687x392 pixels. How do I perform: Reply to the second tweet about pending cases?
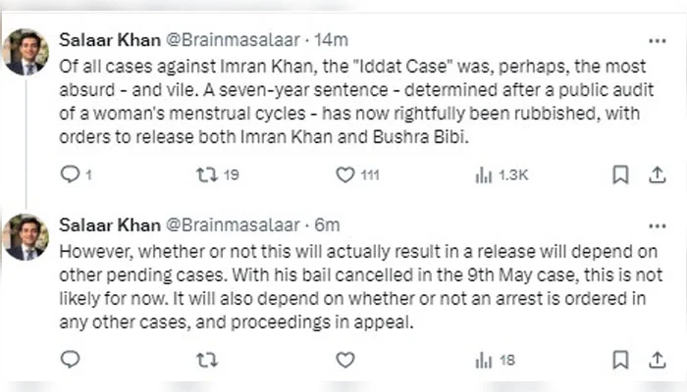[70, 360]
